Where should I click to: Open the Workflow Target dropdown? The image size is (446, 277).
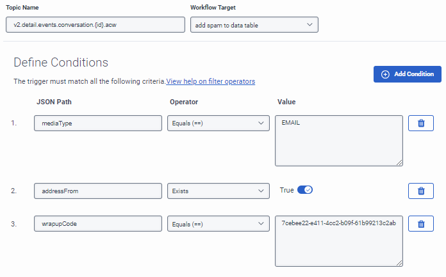click(254, 24)
